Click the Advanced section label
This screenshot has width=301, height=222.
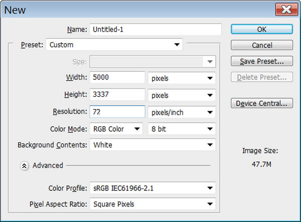(48, 165)
